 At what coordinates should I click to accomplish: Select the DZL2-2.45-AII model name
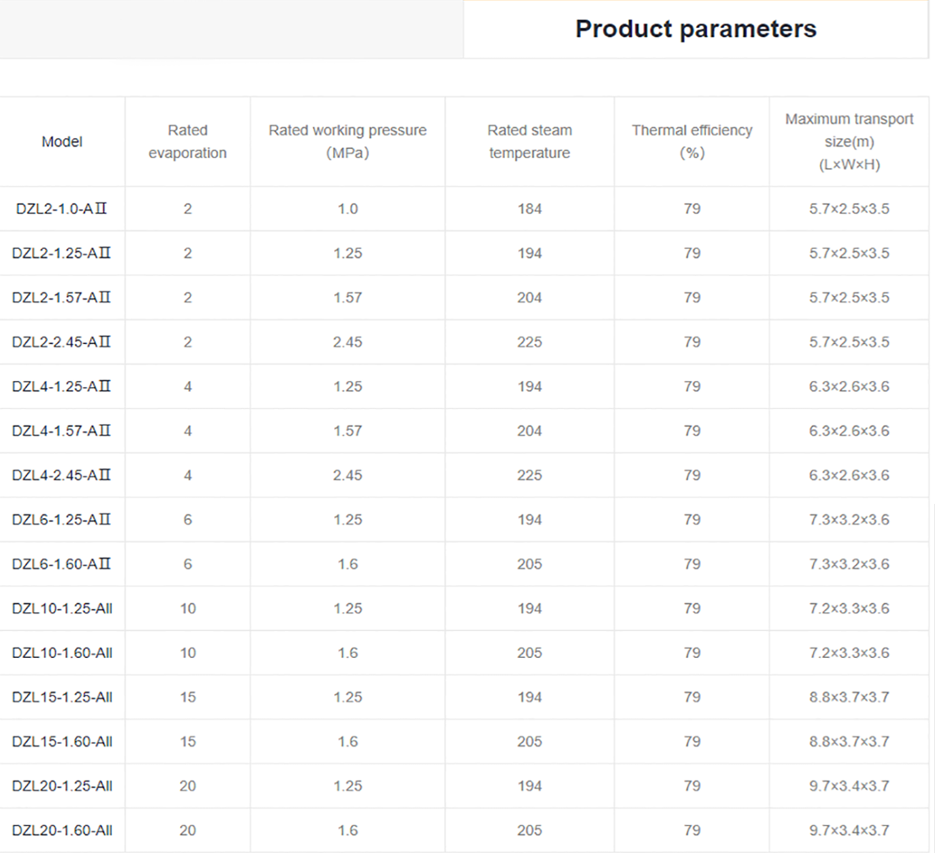[x=61, y=342]
